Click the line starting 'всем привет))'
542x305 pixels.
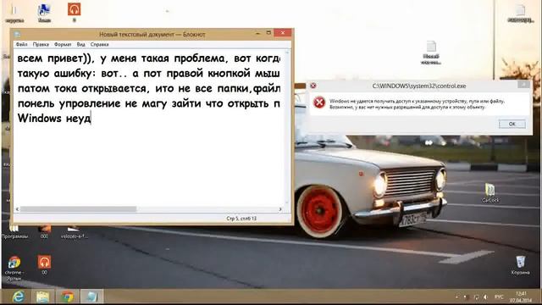pos(149,58)
